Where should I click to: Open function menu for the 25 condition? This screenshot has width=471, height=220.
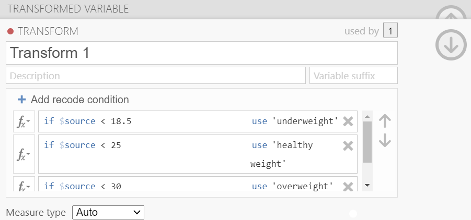click(24, 154)
